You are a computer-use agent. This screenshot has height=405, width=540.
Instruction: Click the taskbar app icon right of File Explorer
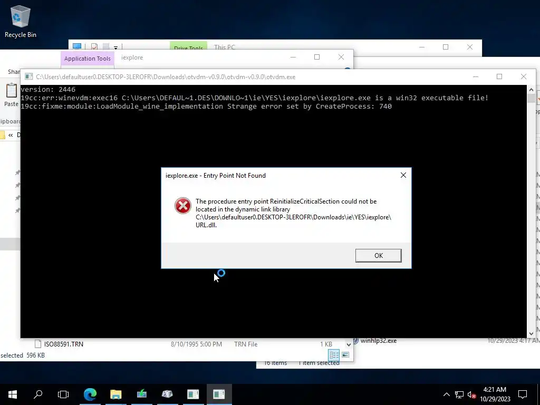tap(141, 394)
